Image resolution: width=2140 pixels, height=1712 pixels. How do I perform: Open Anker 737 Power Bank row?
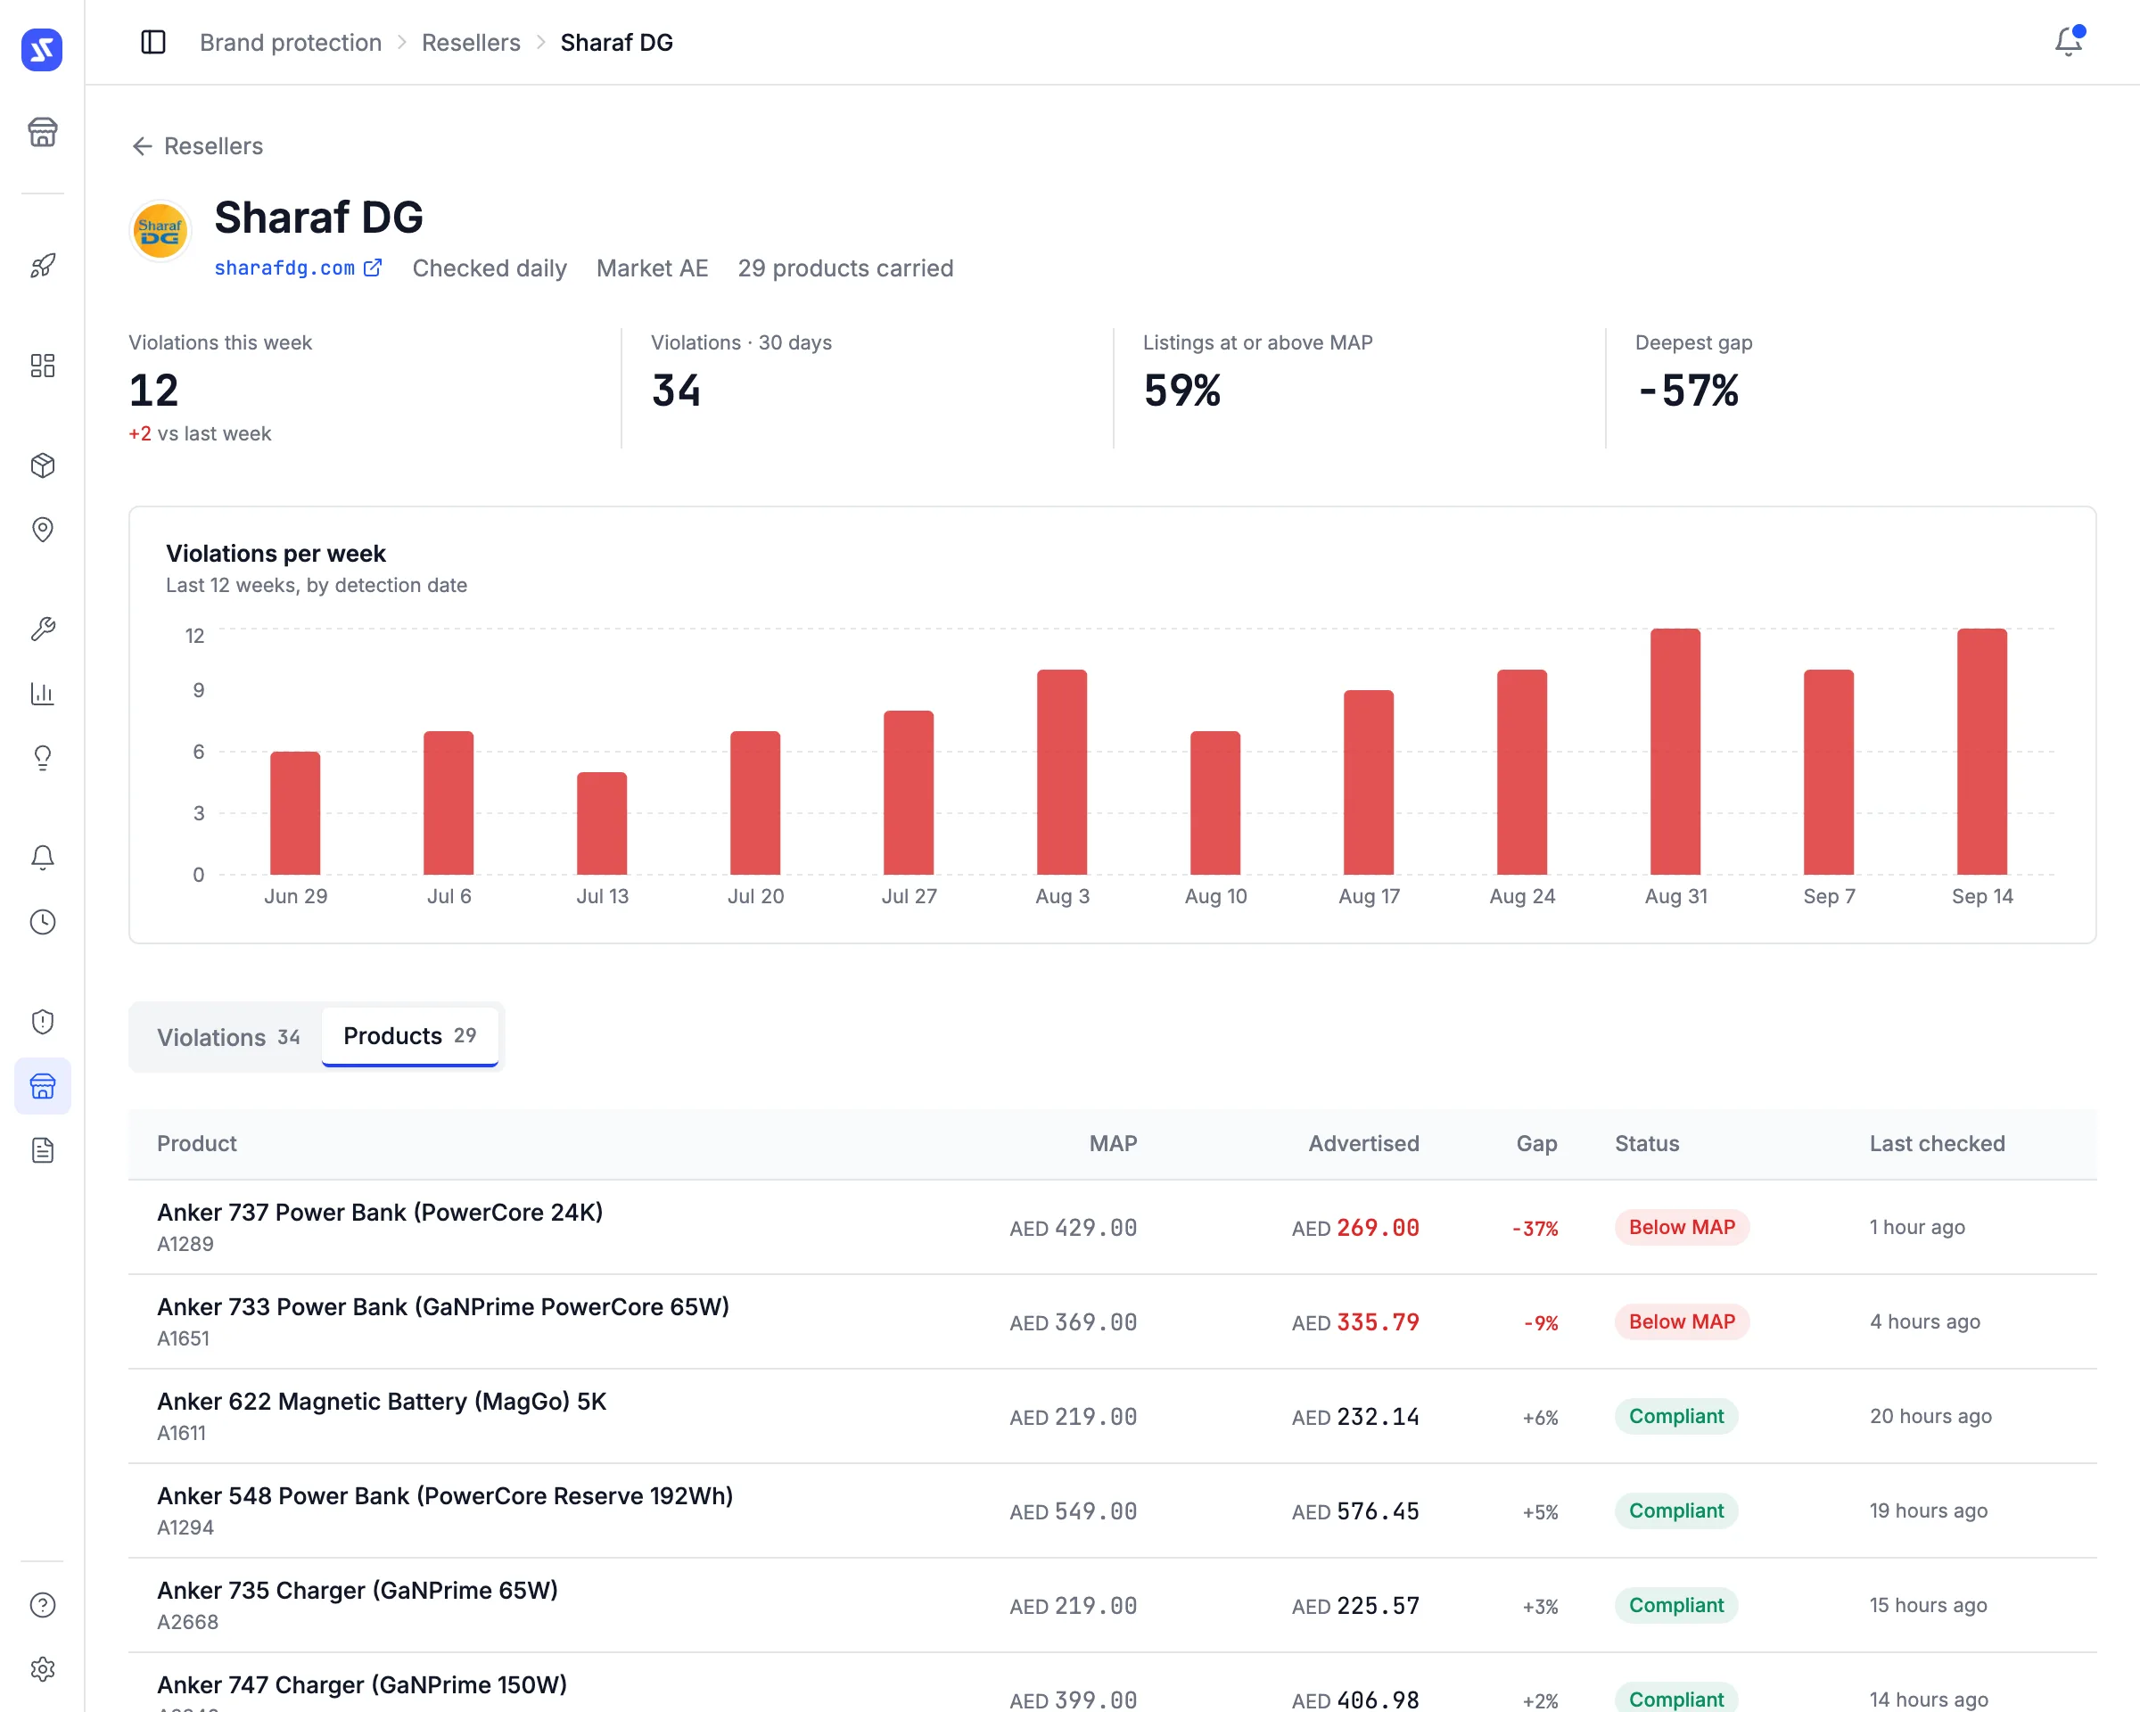click(x=1112, y=1228)
